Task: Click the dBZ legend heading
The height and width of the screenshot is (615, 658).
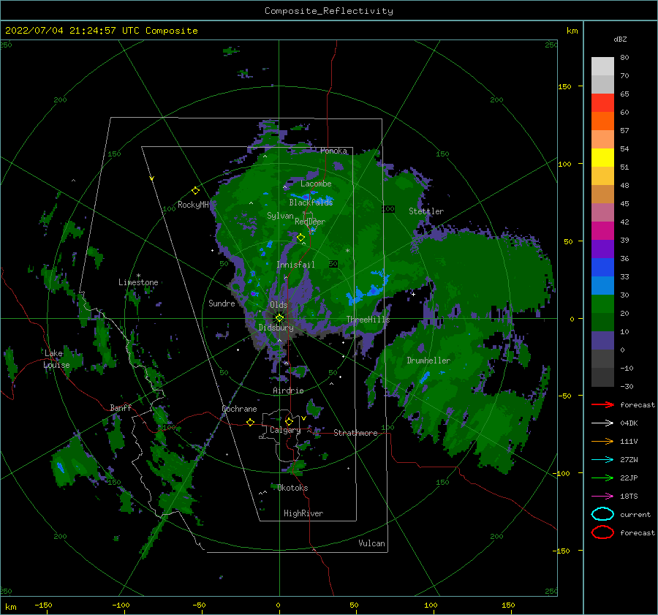Action: click(x=620, y=39)
